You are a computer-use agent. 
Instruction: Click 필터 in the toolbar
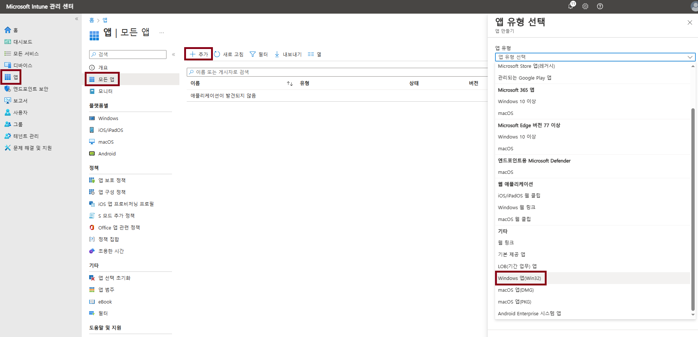259,54
